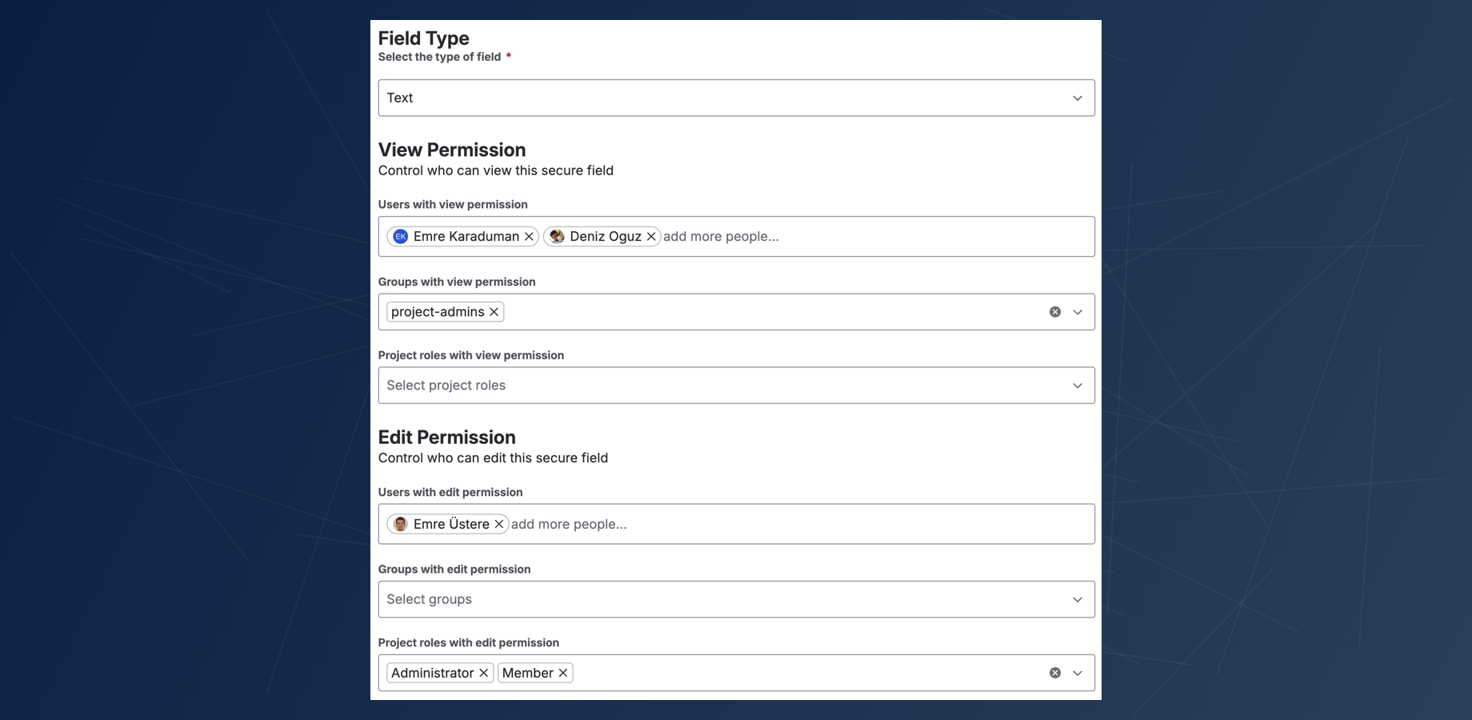Click Deniz Oguz's avatar picture
Image resolution: width=1472 pixels, height=720 pixels.
click(557, 237)
